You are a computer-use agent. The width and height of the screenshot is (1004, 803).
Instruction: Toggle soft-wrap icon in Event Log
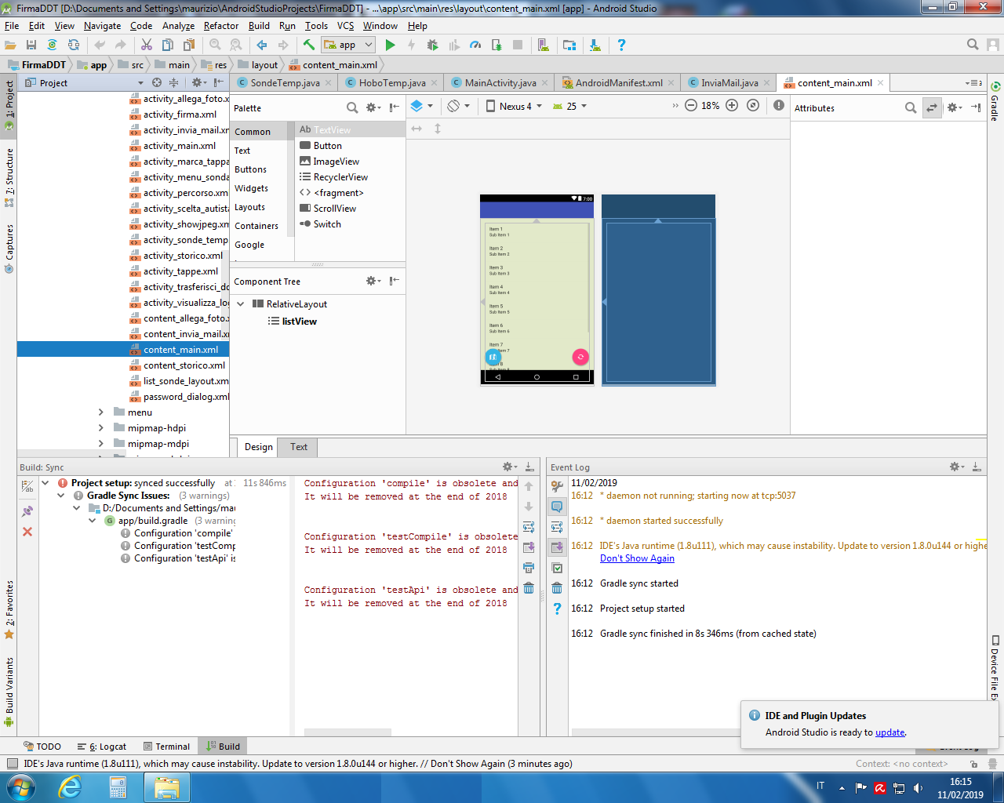(557, 527)
